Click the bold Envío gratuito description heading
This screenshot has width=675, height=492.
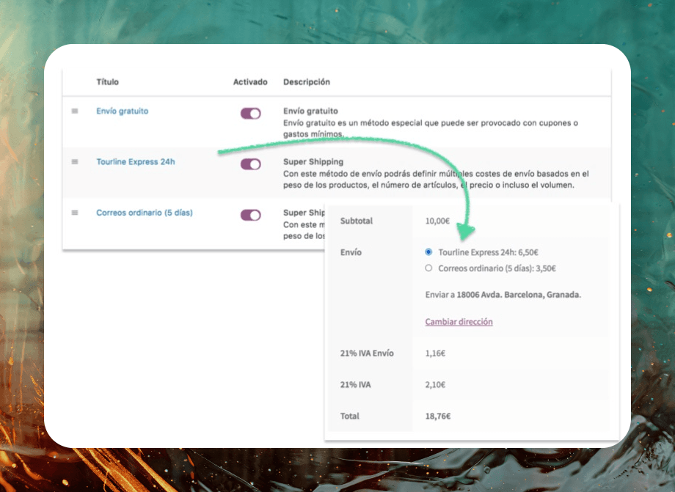[310, 111]
